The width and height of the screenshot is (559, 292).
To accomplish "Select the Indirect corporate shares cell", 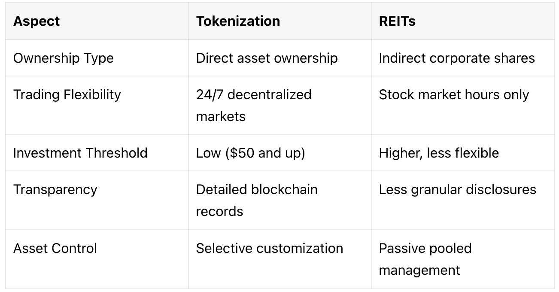I will (457, 58).
